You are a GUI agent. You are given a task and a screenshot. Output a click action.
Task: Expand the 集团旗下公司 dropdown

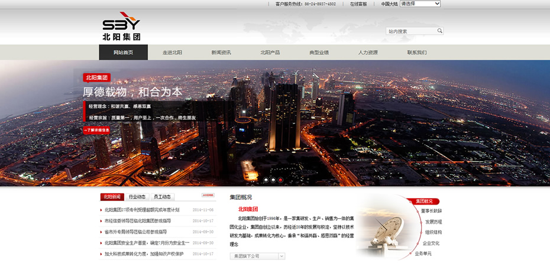tap(257, 256)
